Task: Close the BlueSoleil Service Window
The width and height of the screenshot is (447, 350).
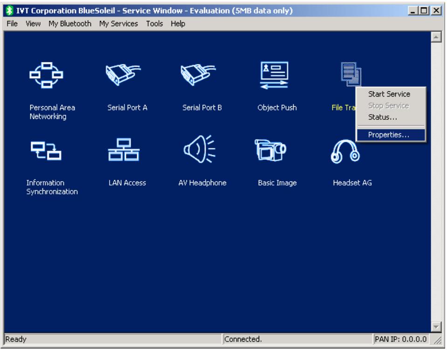Action: pos(436,11)
